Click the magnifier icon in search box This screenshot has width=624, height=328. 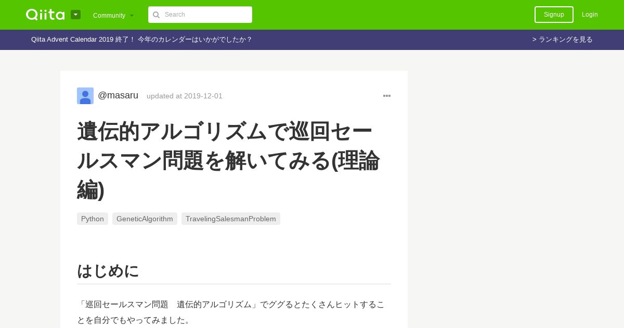156,15
